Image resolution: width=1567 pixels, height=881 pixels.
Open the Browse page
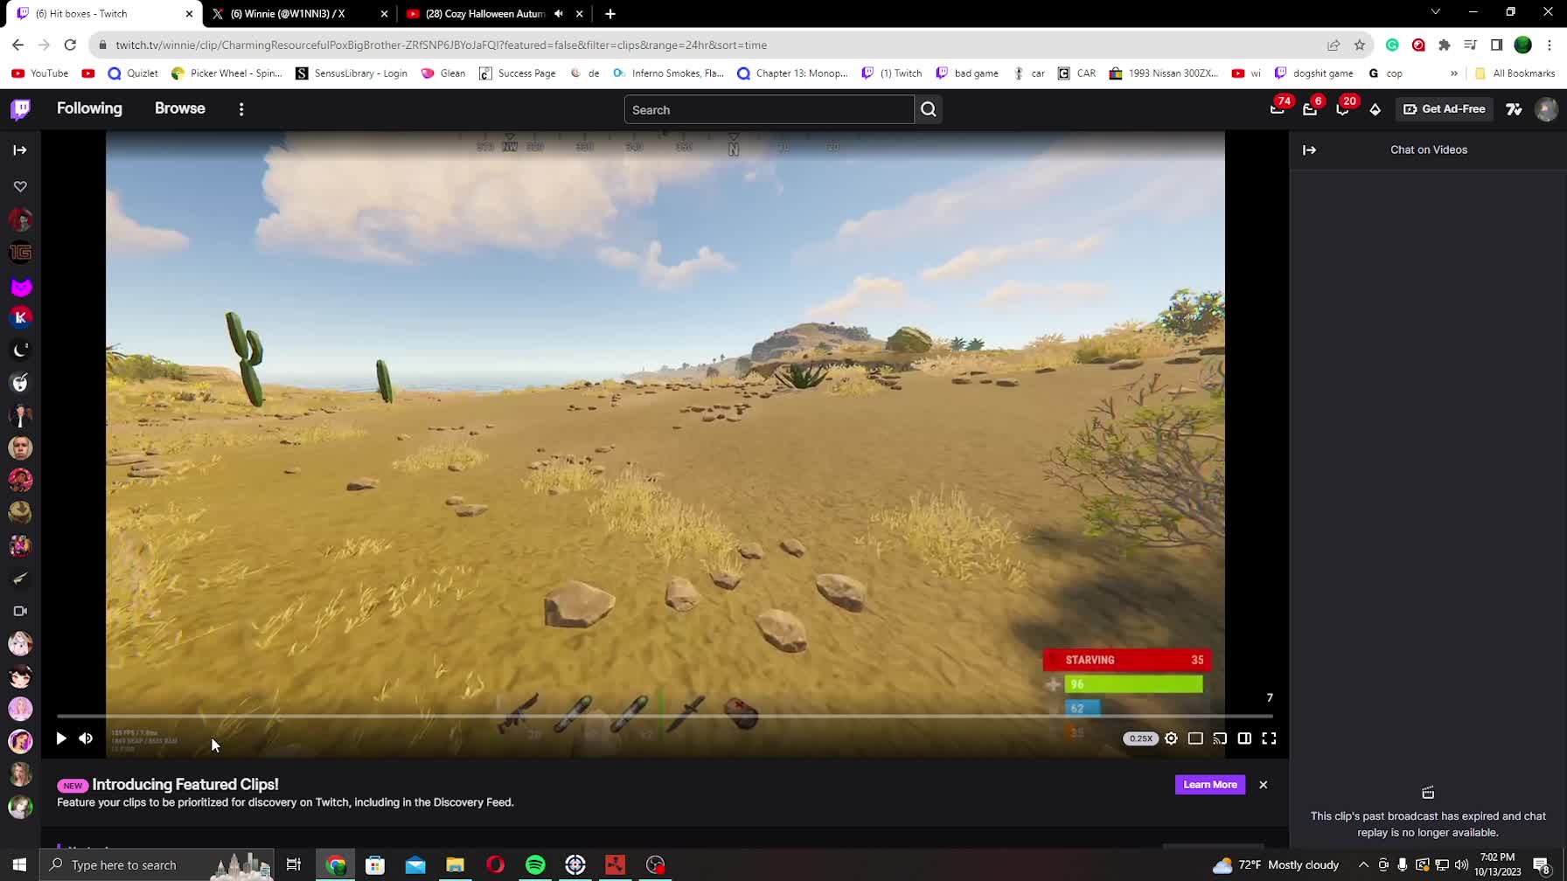pyautogui.click(x=180, y=108)
